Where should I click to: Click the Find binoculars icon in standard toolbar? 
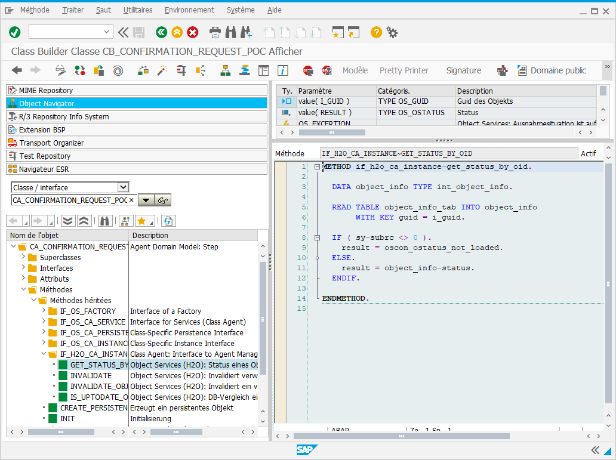pyautogui.click(x=230, y=32)
